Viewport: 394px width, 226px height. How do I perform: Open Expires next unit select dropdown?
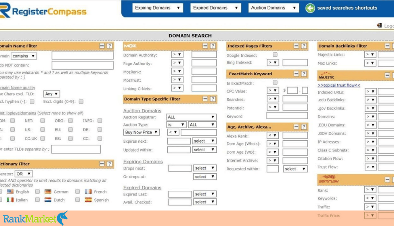coord(204,141)
